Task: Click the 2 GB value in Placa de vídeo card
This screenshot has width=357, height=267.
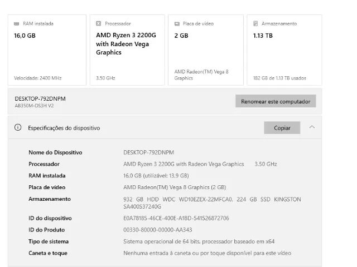Action: (x=181, y=36)
